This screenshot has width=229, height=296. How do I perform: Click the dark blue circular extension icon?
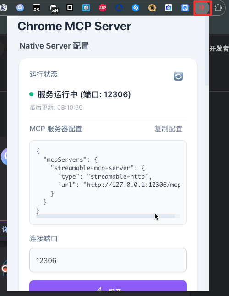[x=119, y=8]
